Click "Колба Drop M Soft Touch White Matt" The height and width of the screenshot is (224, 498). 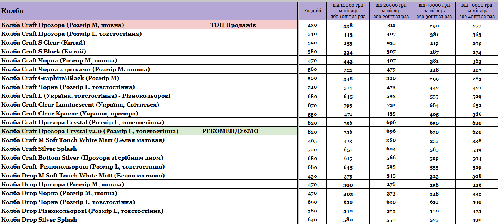[x=83, y=176]
